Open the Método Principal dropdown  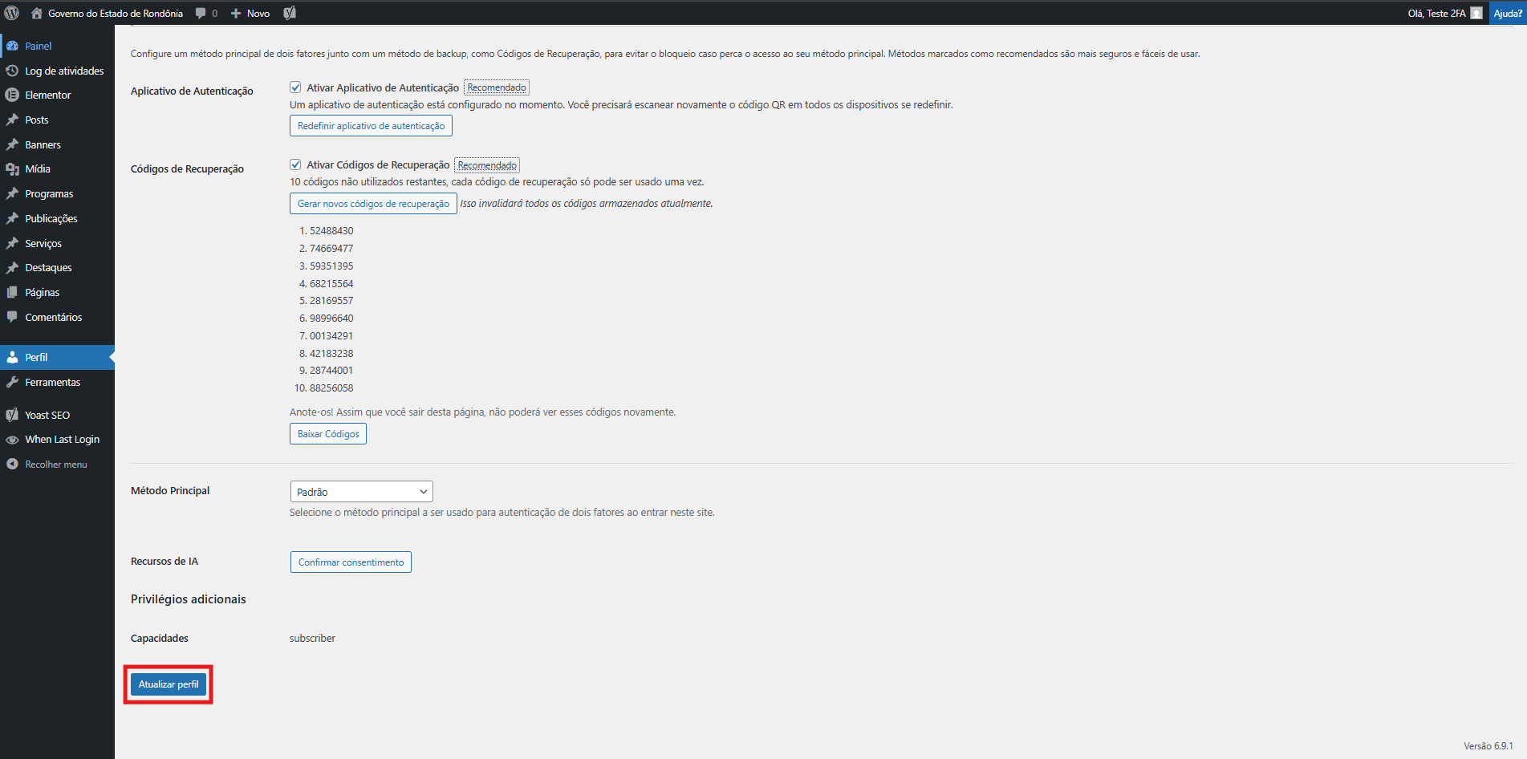coord(361,492)
